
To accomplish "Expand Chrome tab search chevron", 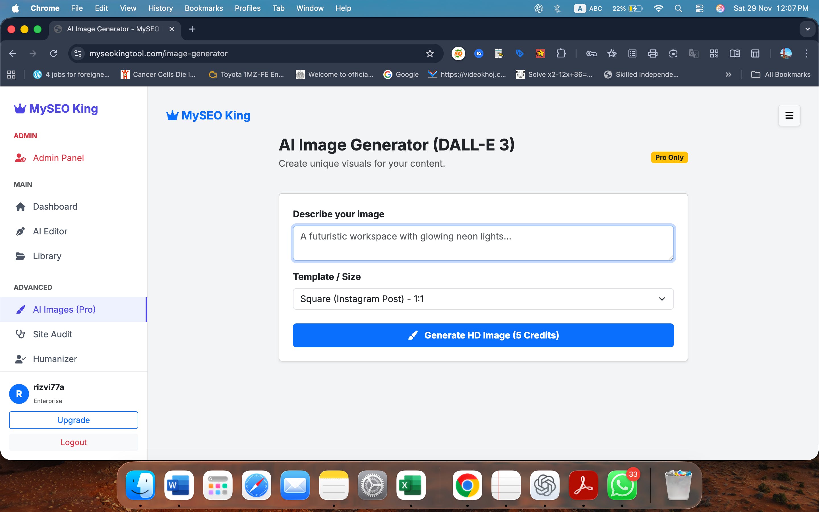I will click(807, 29).
